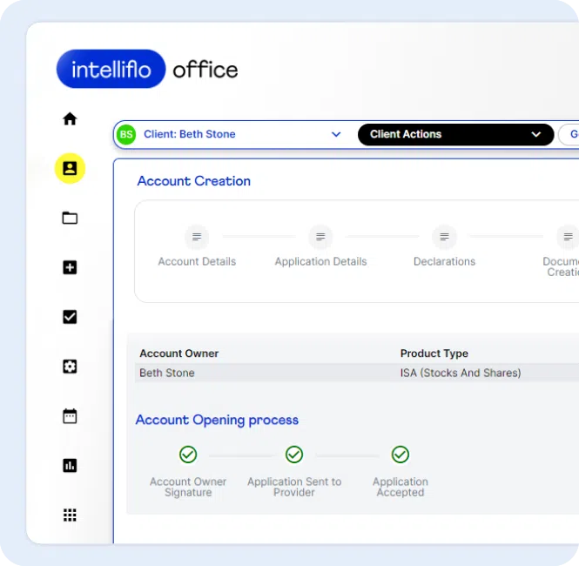Click the Application Sent to Provider check
579x566 pixels.
click(294, 455)
